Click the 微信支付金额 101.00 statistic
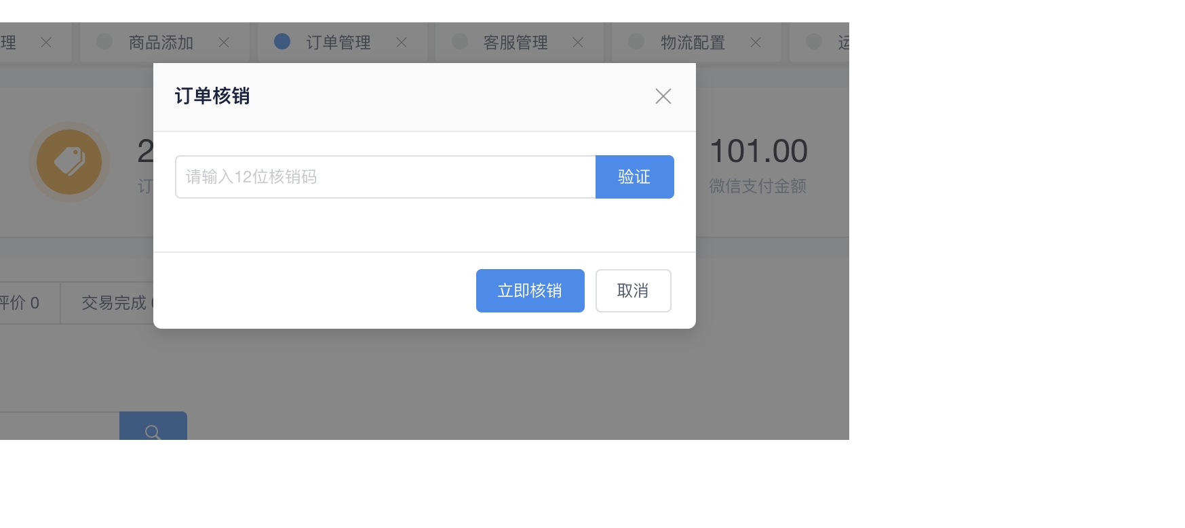This screenshot has height=528, width=1185. coord(758,163)
